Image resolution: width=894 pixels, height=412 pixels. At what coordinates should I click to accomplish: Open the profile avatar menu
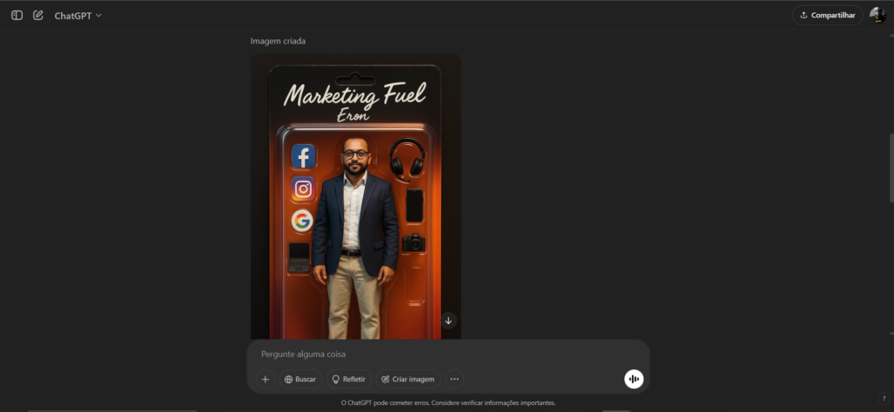877,15
